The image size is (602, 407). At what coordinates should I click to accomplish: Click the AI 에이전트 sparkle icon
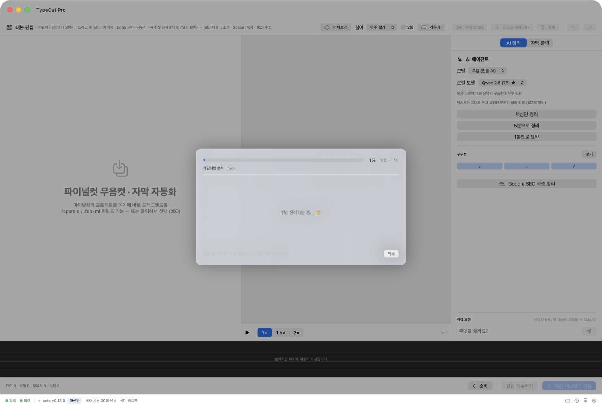click(459, 59)
